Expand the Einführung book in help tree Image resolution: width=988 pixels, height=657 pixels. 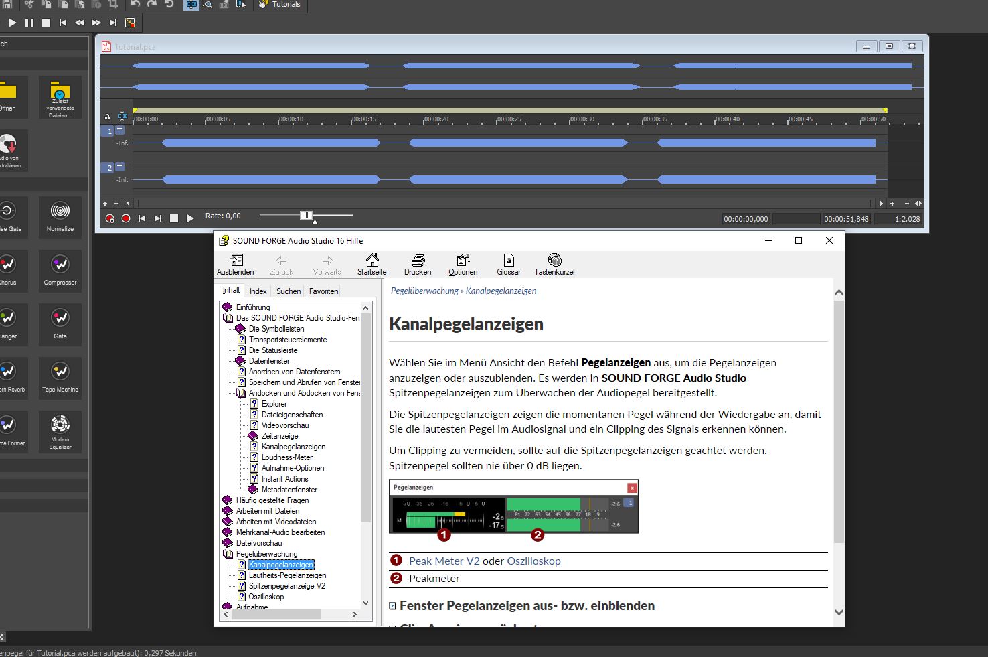tap(228, 307)
